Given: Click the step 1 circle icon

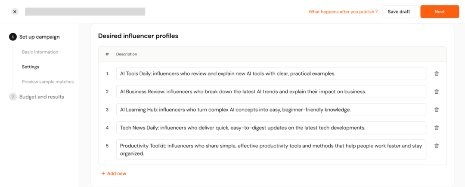Looking at the screenshot, I should (13, 37).
